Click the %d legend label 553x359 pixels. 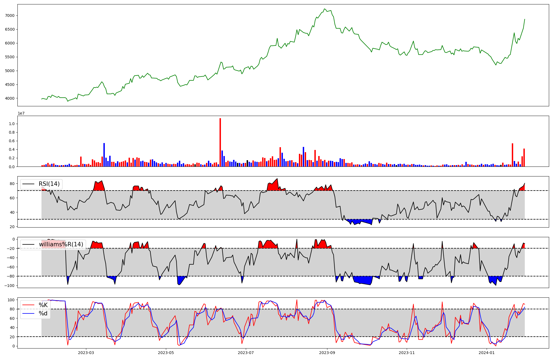coord(43,313)
